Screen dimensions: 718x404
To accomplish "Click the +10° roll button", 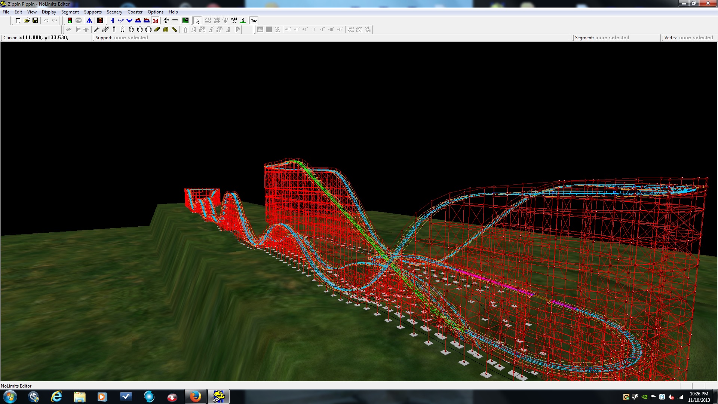I will click(x=297, y=29).
